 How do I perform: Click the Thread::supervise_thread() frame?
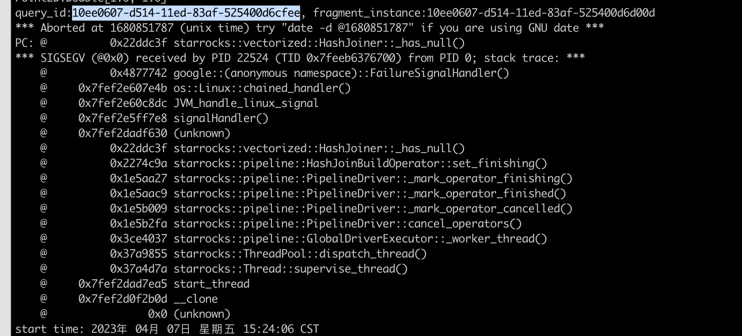(291, 269)
